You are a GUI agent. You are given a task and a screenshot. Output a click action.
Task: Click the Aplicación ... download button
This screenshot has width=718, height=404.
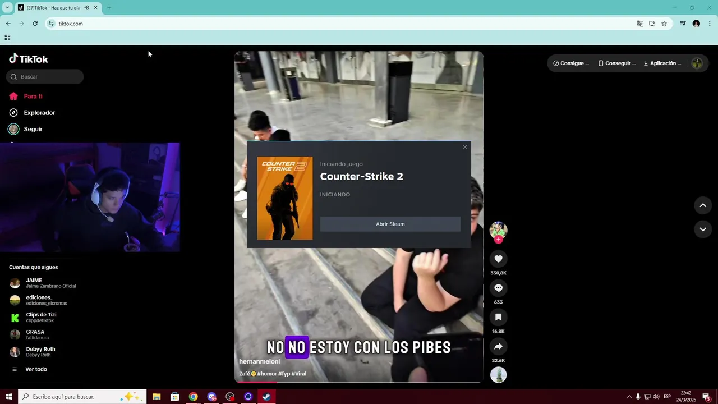click(662, 63)
